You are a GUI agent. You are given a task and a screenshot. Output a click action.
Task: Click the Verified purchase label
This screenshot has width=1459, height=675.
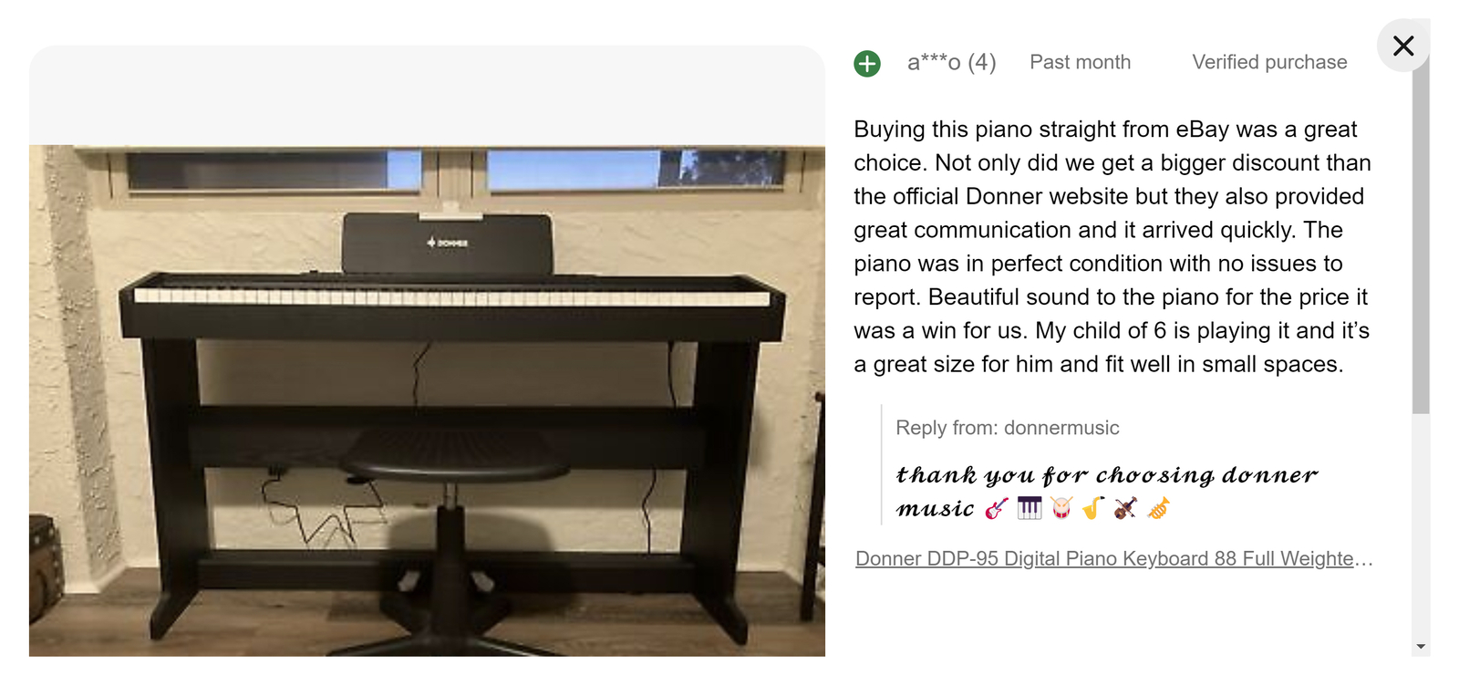point(1269,62)
